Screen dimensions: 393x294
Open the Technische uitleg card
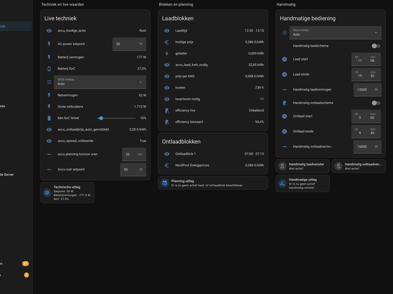point(67,192)
